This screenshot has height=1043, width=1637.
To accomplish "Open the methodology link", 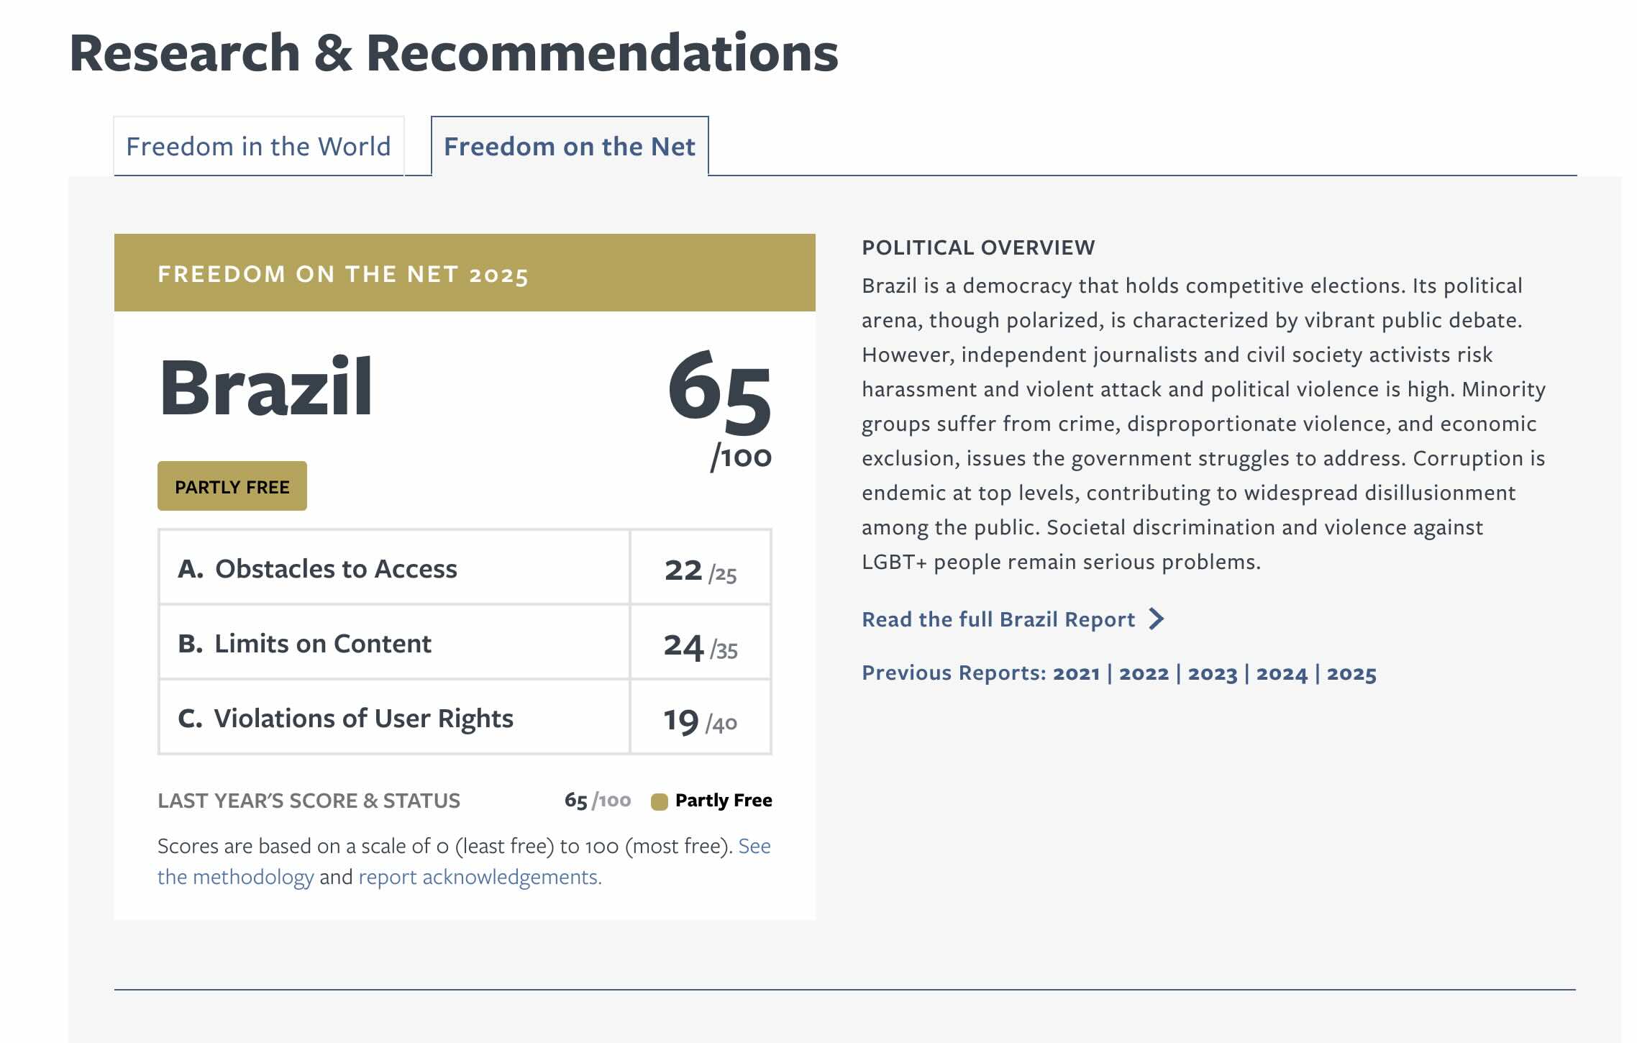I will click(235, 877).
